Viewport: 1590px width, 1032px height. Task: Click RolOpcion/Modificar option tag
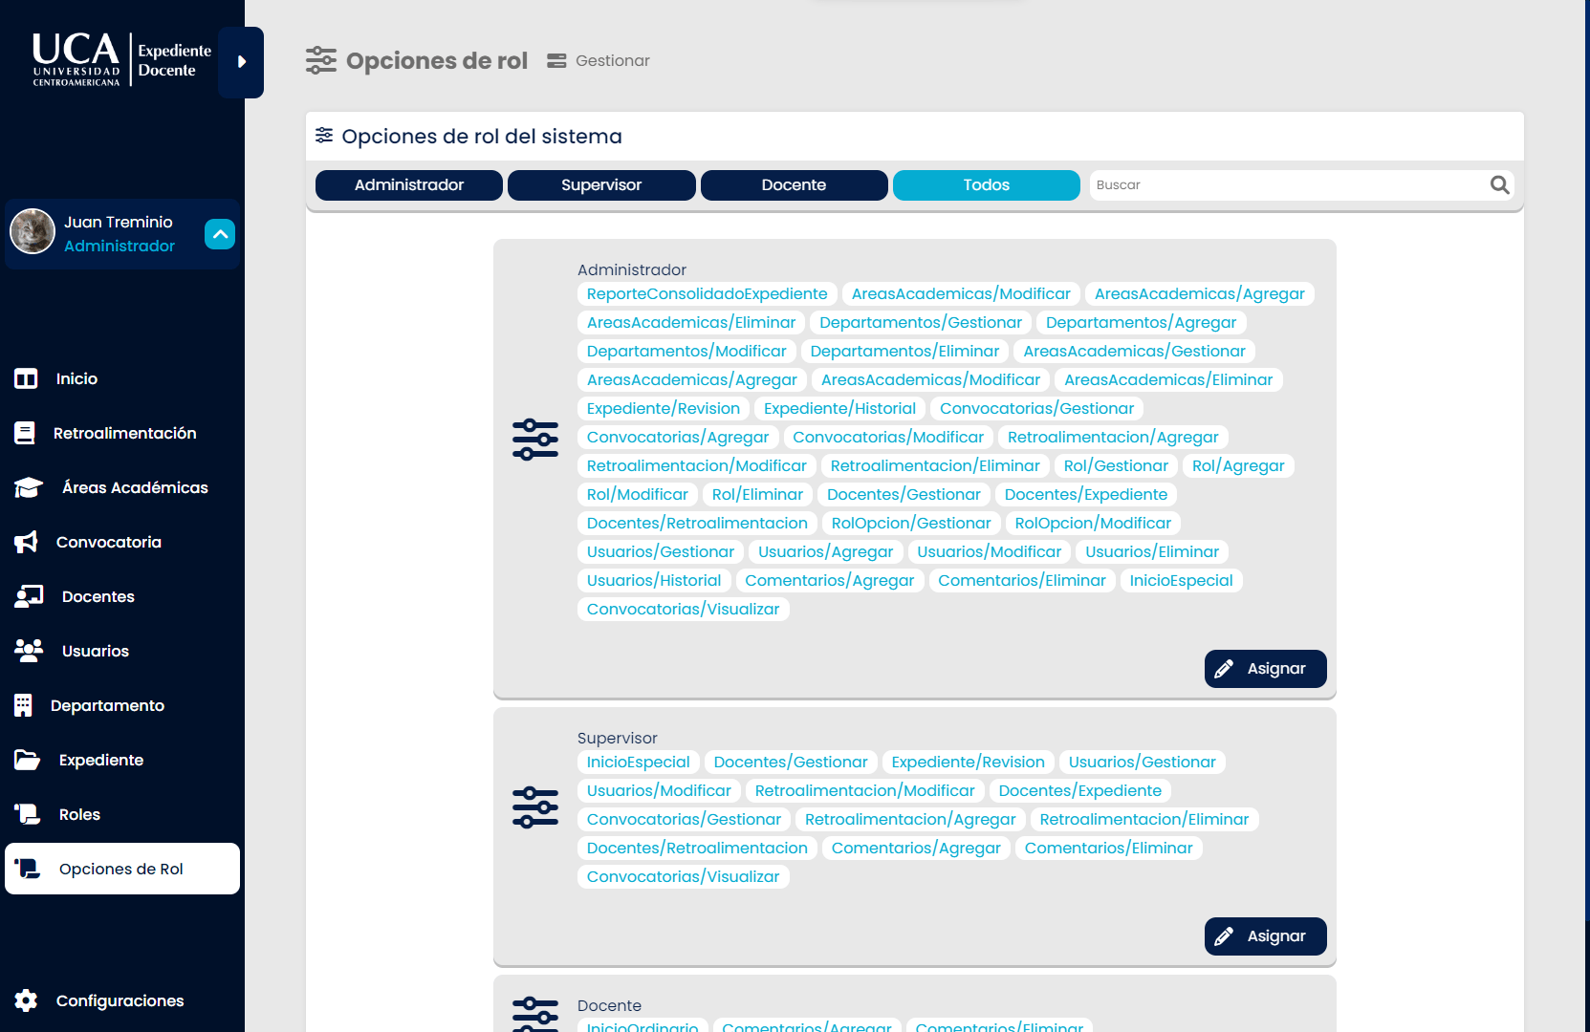tap(1093, 524)
